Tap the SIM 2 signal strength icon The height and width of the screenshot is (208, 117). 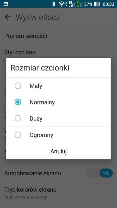pyautogui.click(x=79, y=4)
